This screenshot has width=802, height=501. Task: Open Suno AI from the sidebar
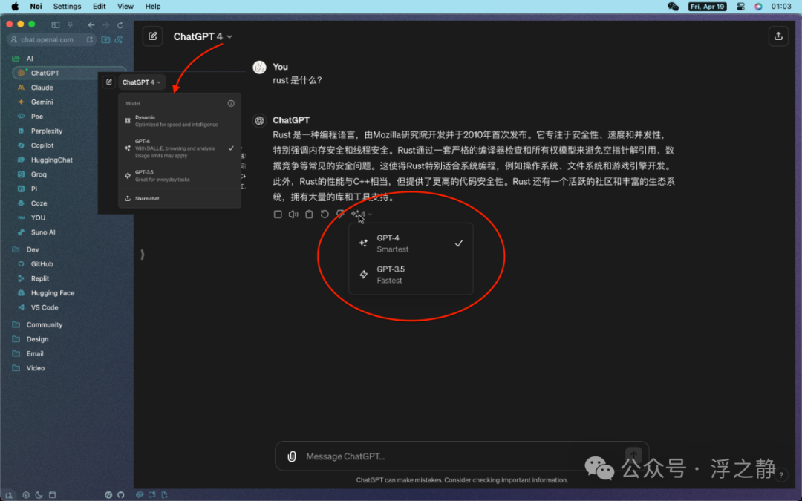point(43,232)
